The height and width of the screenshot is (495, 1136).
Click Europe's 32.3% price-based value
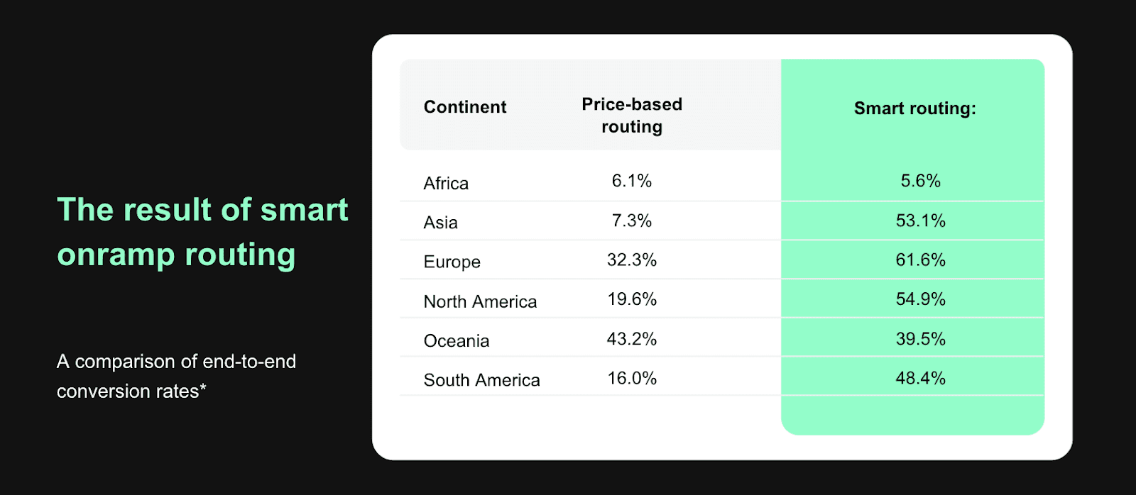point(631,260)
